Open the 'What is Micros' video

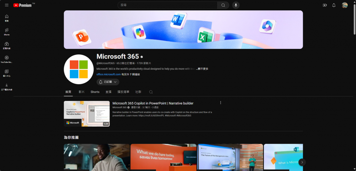(x=283, y=157)
